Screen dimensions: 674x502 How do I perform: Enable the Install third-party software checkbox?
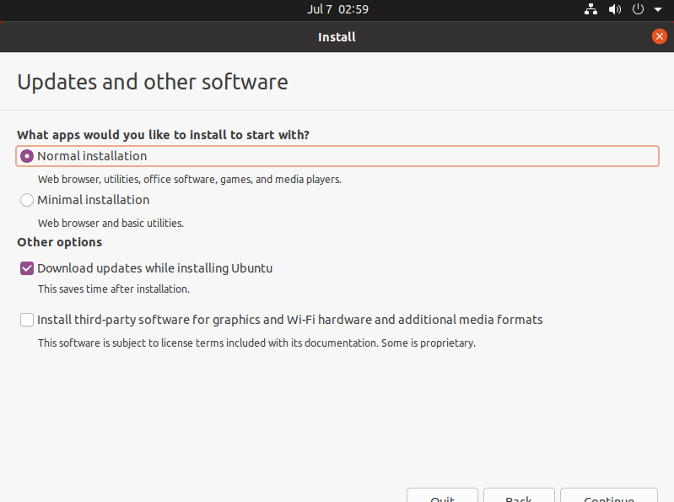click(27, 320)
